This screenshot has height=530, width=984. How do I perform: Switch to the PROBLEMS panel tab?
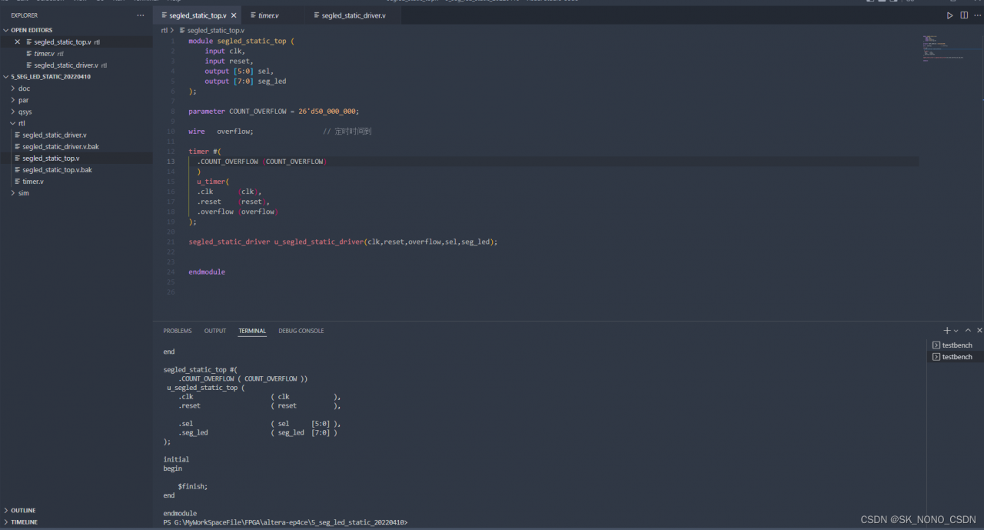[x=177, y=331]
